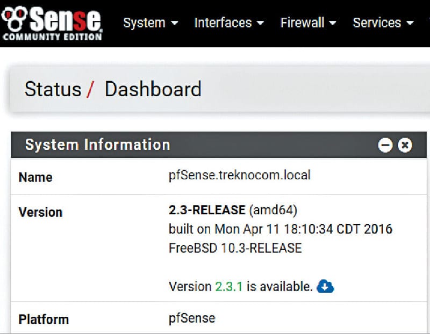Screen dimensions: 430x334
Task: Click the pfSense Community Edition logo
Action: click(52, 23)
